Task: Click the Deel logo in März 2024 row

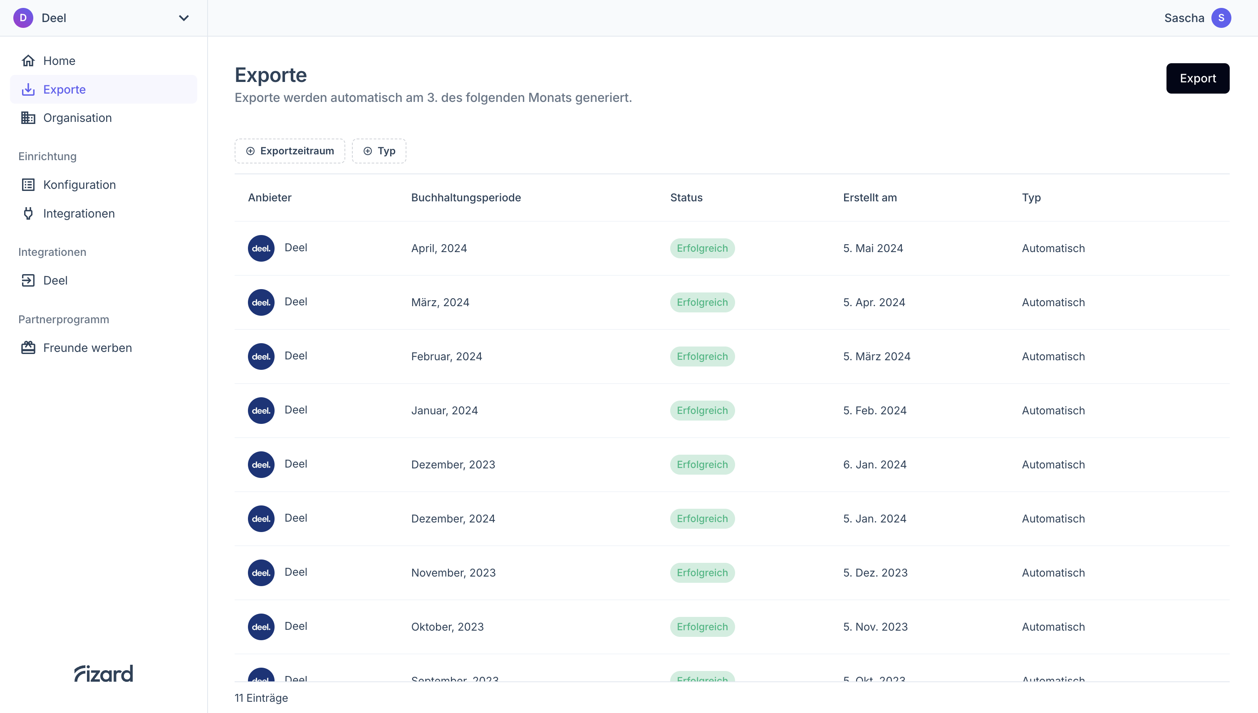Action: click(261, 302)
